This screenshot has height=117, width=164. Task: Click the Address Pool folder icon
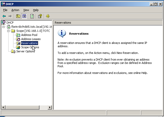coord(18,35)
